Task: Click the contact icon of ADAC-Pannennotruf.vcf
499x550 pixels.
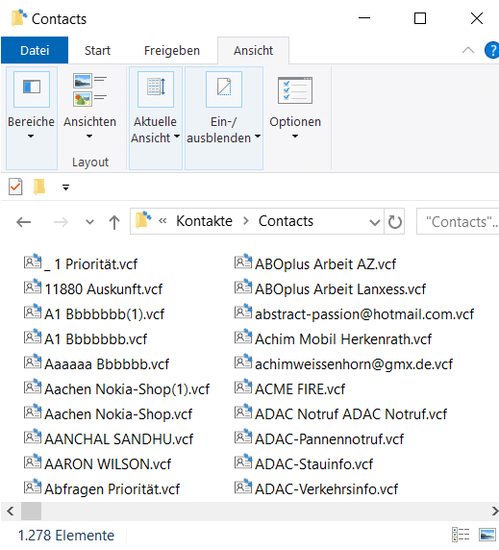Action: [243, 437]
